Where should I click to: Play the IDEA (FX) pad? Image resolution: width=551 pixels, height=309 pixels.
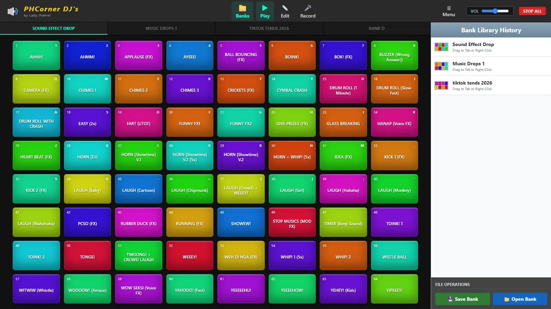point(343,156)
